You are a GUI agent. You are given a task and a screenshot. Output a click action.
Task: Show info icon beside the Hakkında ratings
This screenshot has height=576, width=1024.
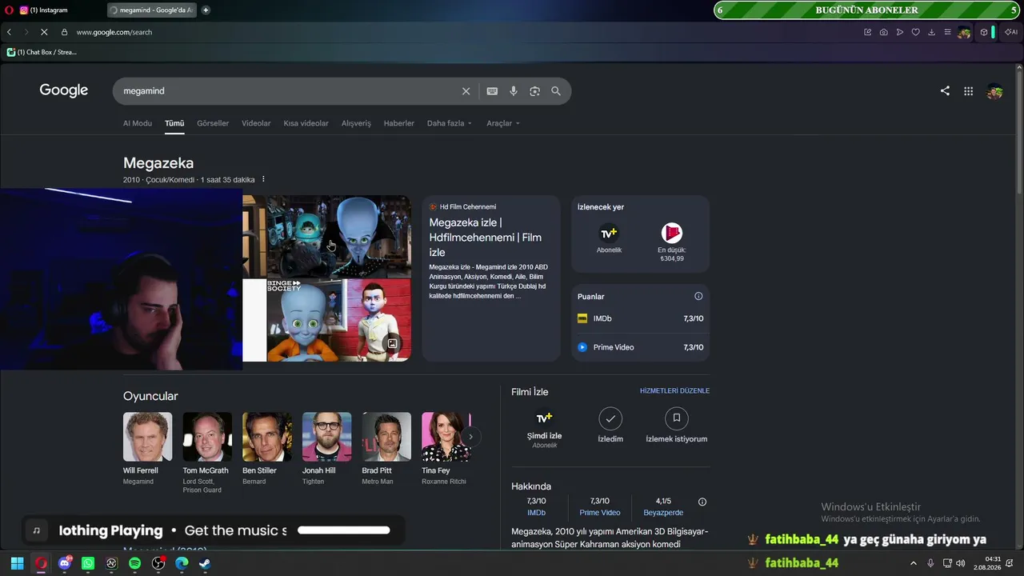pyautogui.click(x=702, y=502)
